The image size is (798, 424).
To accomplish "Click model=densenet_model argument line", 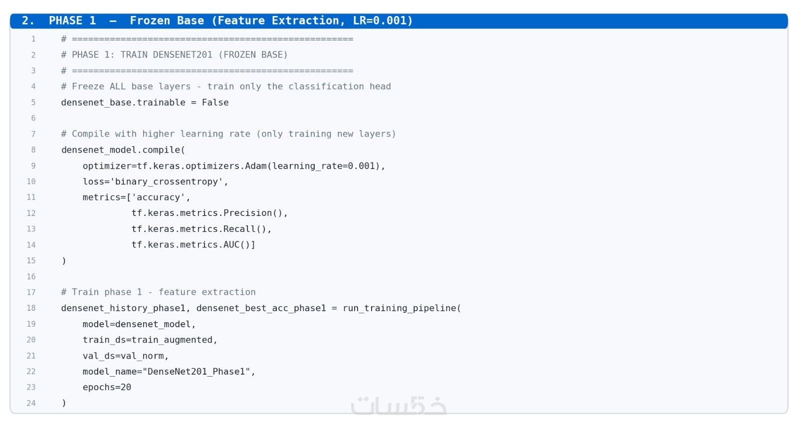I will click(x=139, y=324).
